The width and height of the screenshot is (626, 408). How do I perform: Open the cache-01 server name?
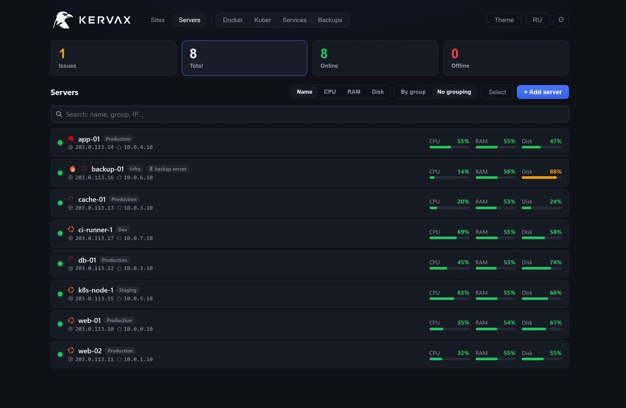click(x=92, y=199)
